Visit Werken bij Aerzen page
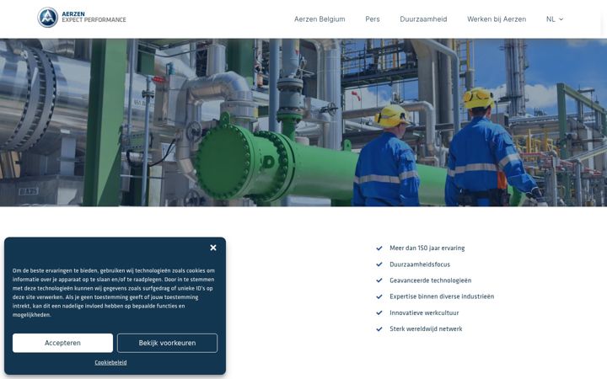The width and height of the screenshot is (607, 379). 497,19
